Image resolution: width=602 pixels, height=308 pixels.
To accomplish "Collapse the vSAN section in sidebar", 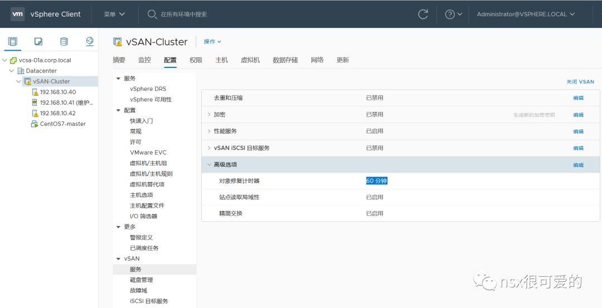I will [118, 258].
